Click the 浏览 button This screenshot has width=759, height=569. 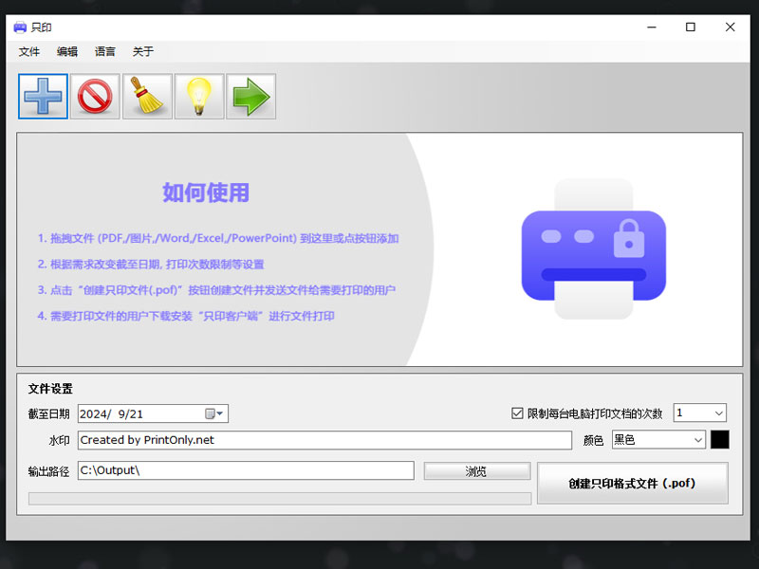tap(476, 470)
